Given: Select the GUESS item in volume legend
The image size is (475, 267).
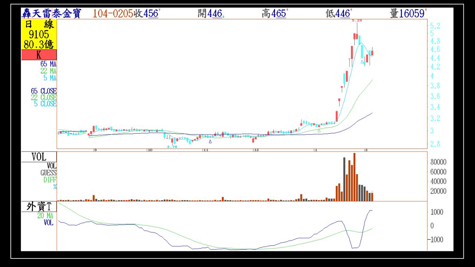Looking at the screenshot, I should tap(48, 173).
